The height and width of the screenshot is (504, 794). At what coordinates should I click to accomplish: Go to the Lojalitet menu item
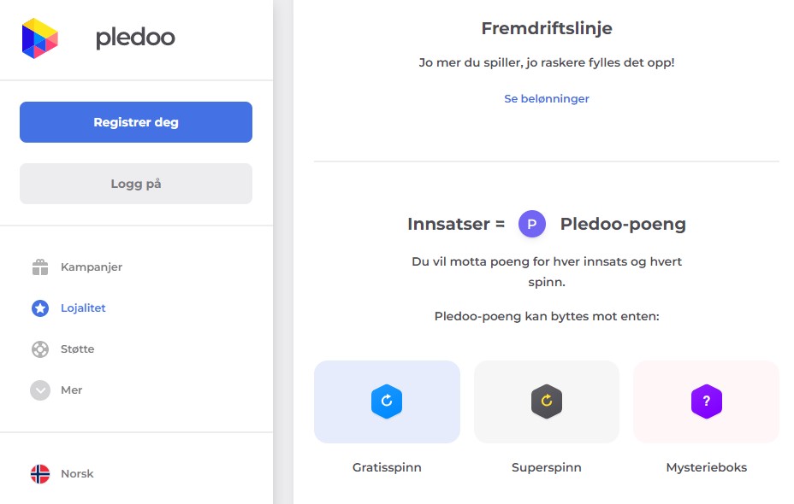click(83, 308)
